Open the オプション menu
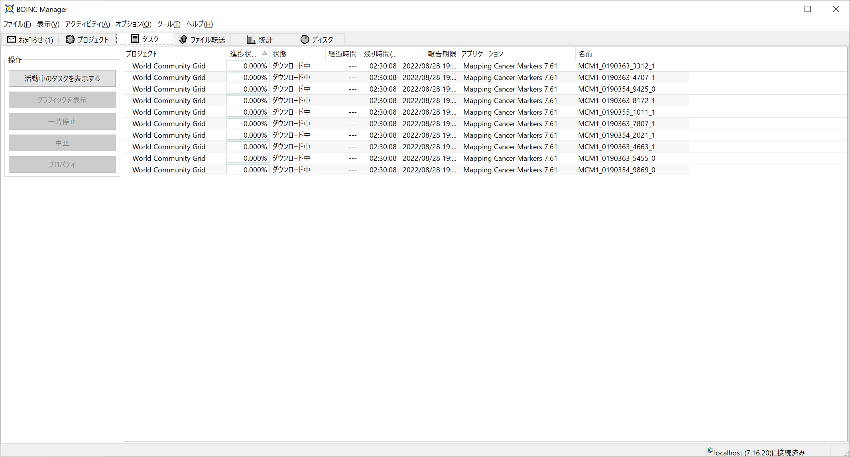Viewport: 850px width, 457px height. tap(134, 24)
